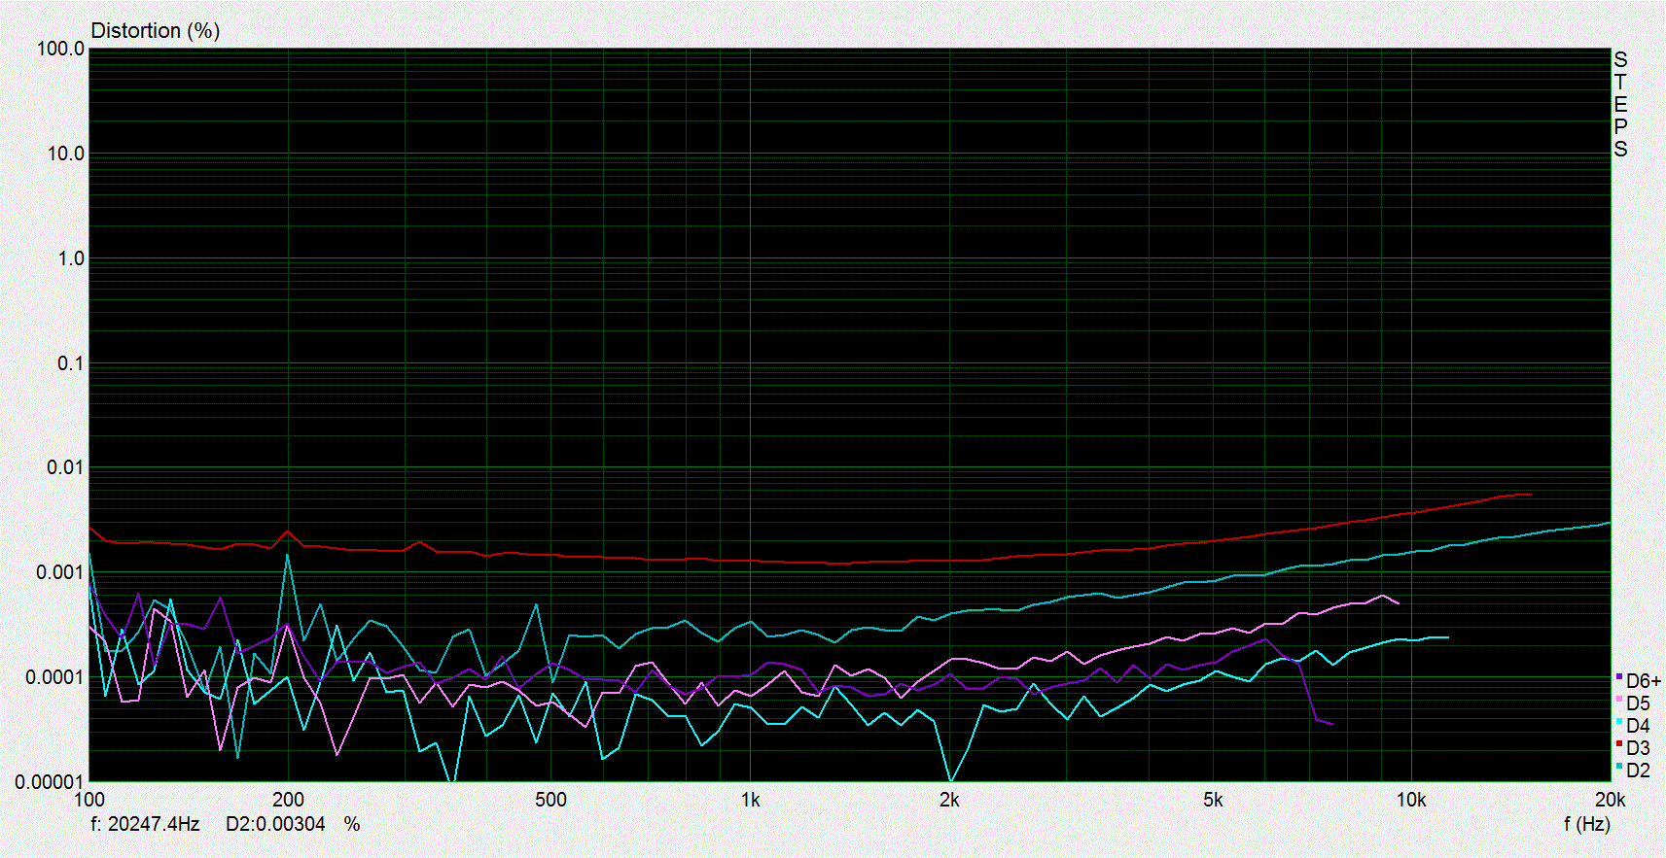Click the 0.001 y-axis label
The width and height of the screenshot is (1666, 858).
[x=61, y=572]
